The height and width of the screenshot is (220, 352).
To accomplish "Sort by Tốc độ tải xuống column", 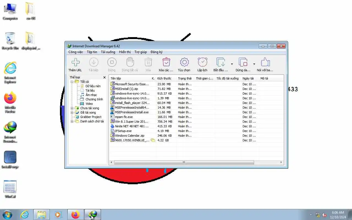I will point(228,78).
